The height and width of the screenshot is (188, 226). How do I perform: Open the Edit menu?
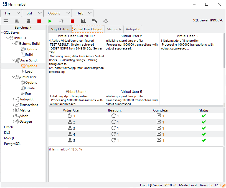[33, 13]
